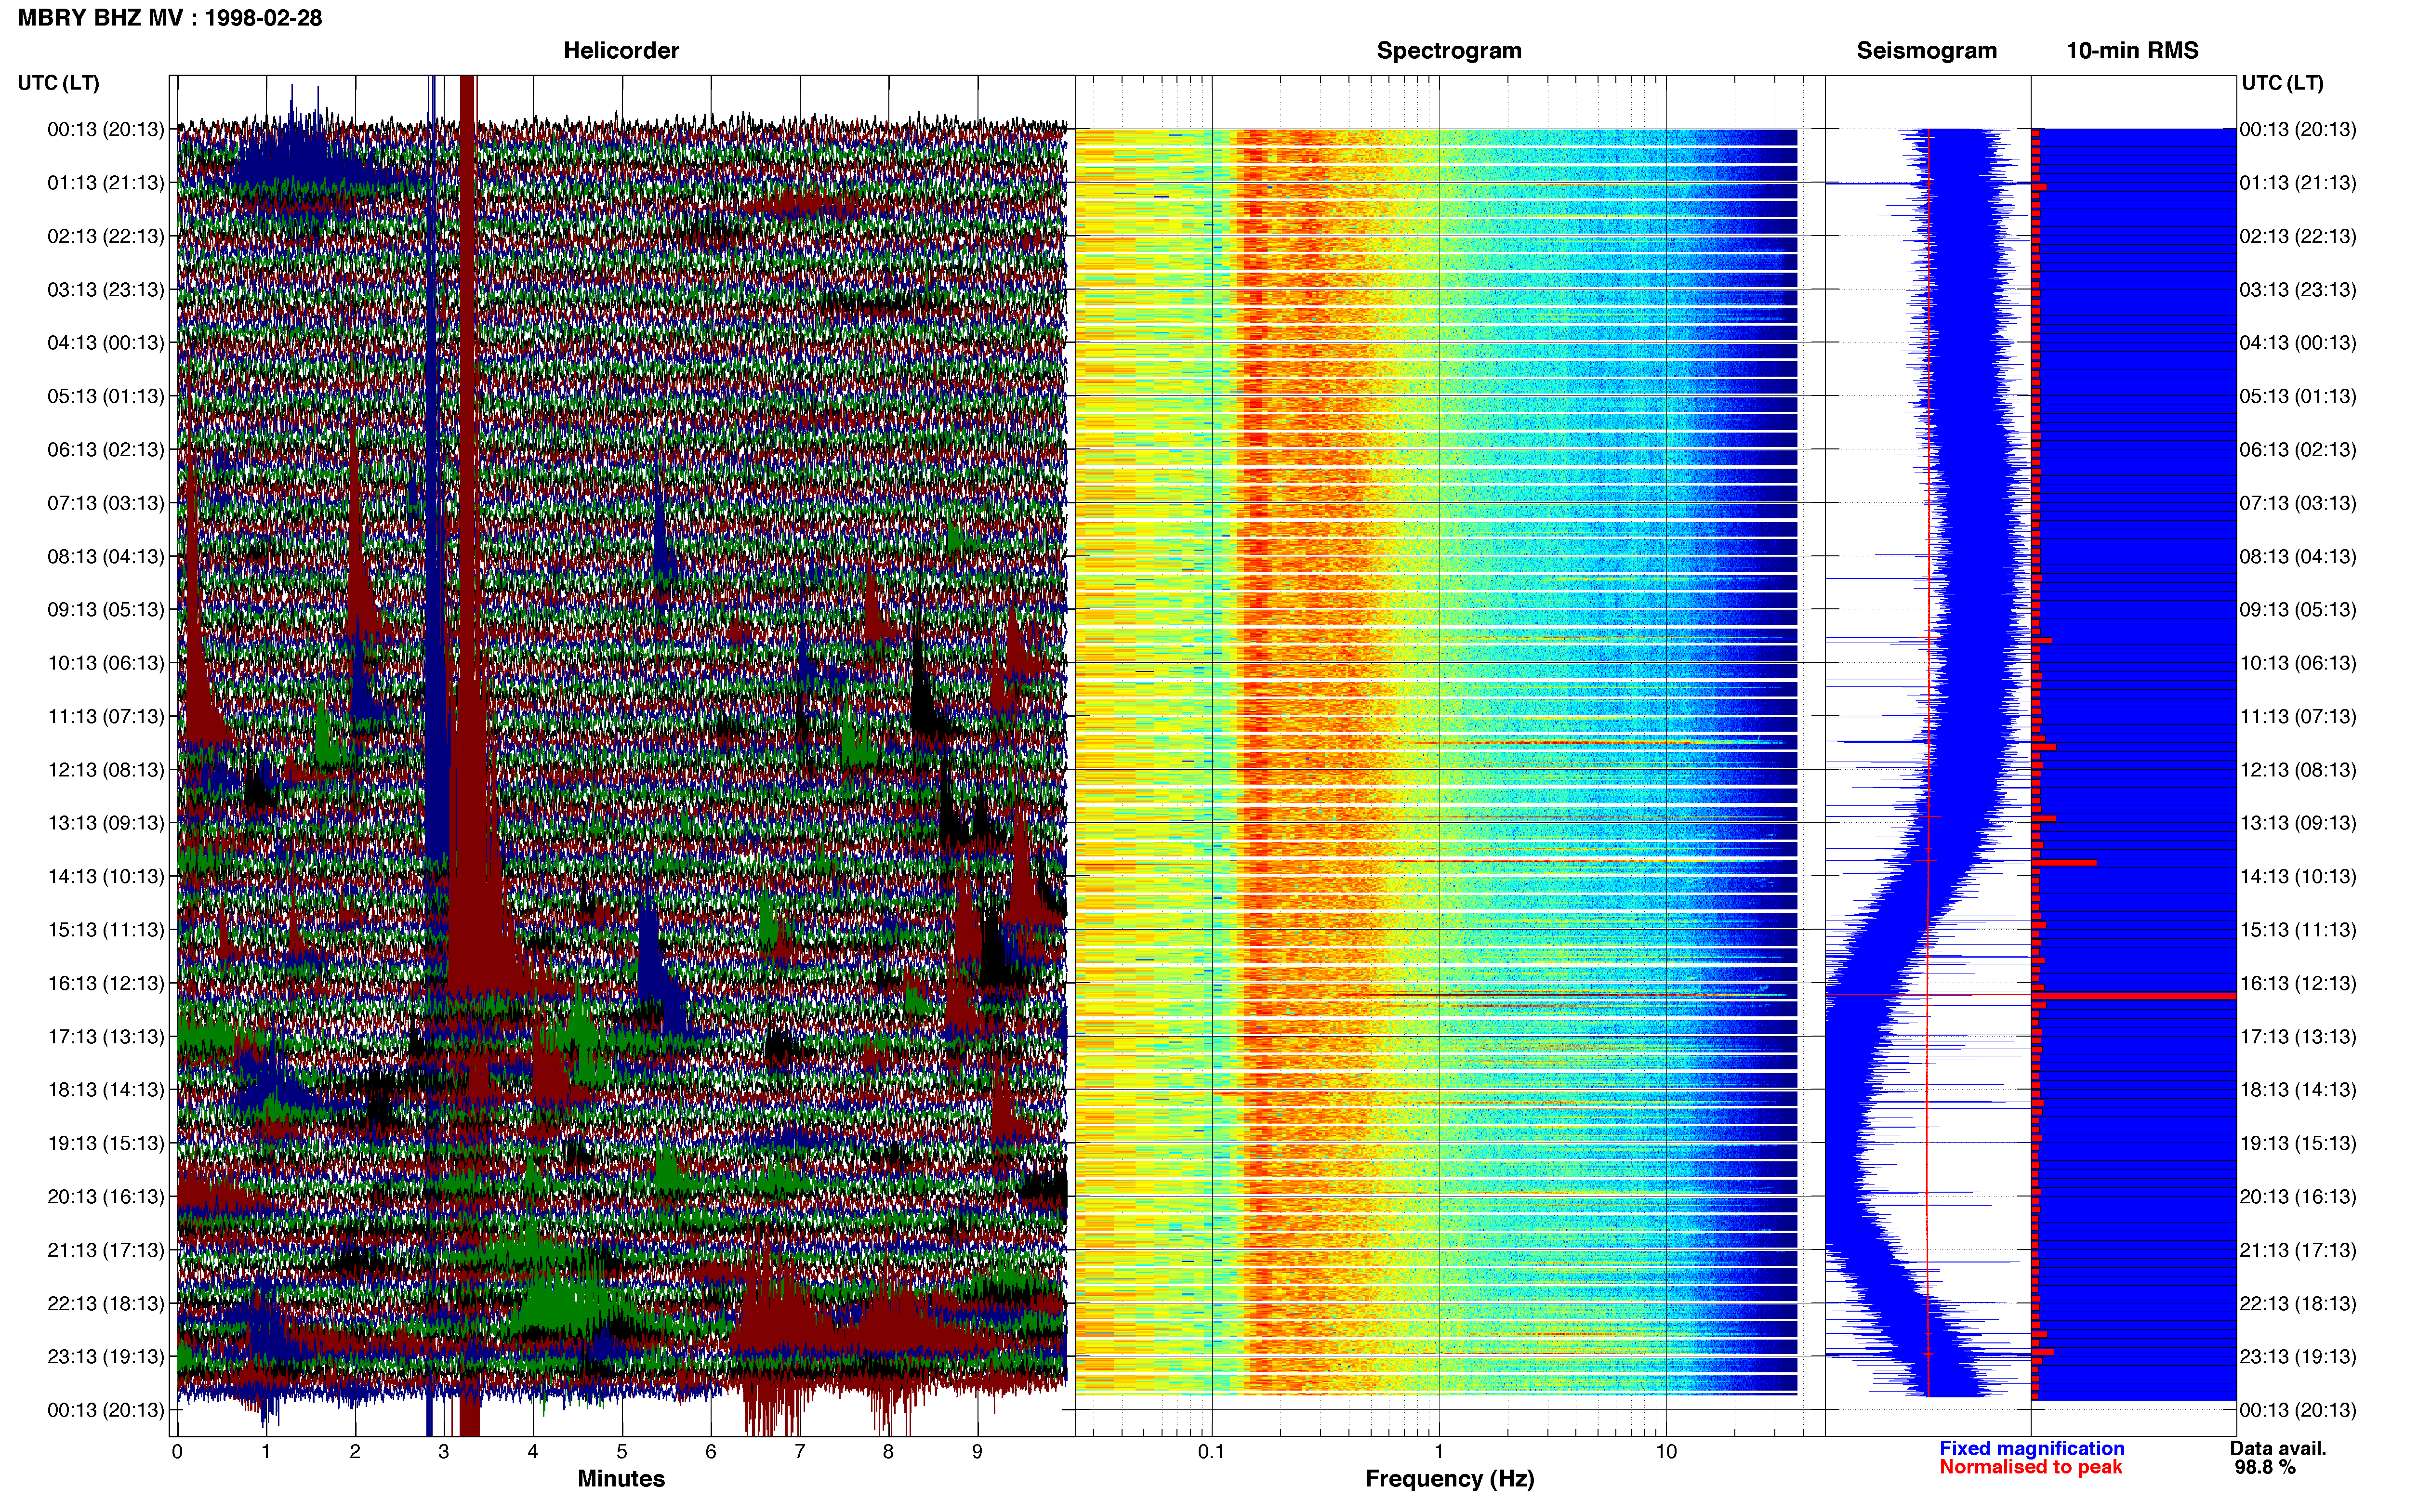Click minute tick label '9' on helicorder
This screenshot has height=1512, width=2418.
(x=977, y=1452)
